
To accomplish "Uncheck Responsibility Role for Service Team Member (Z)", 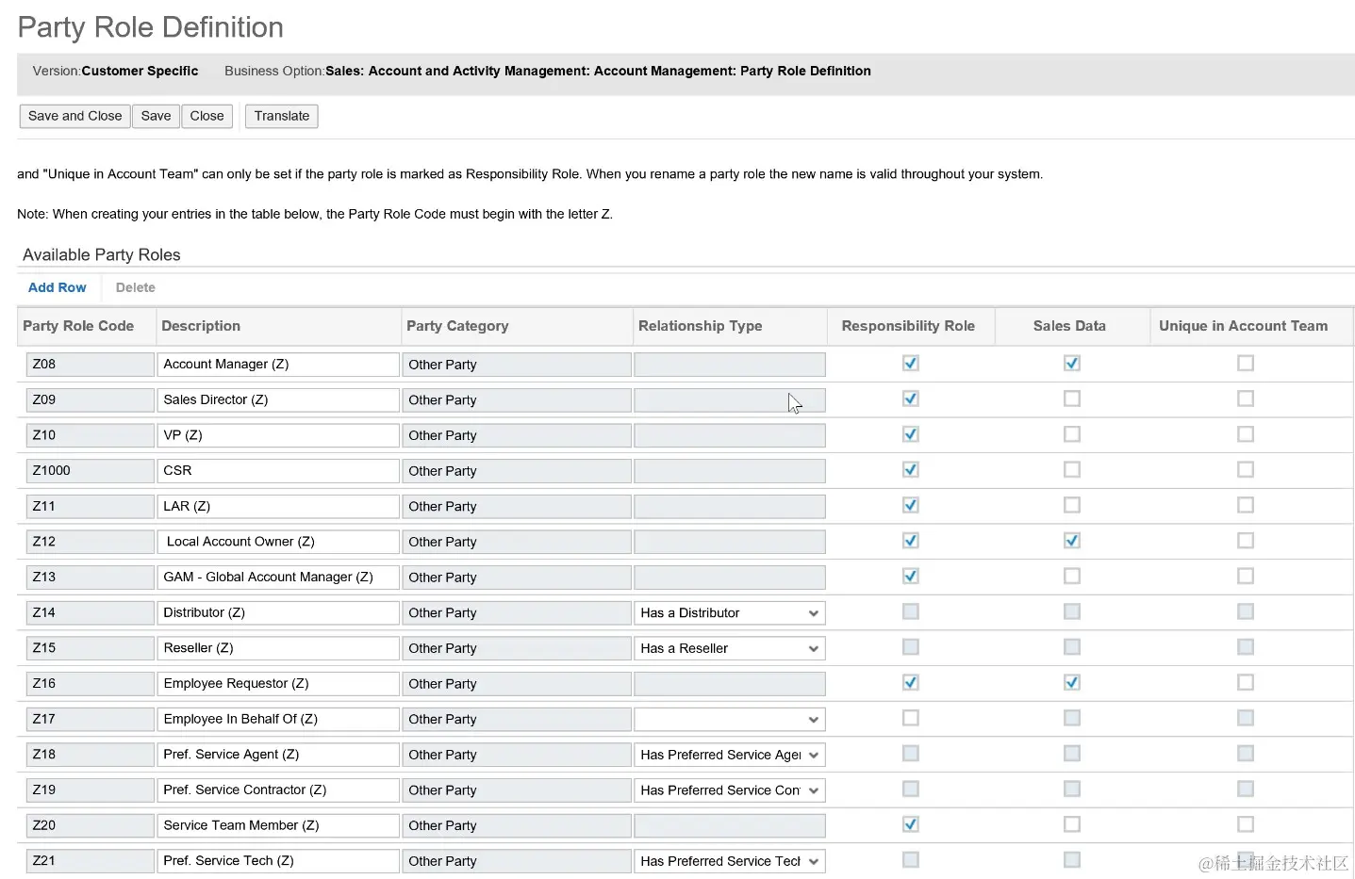I will (x=910, y=824).
